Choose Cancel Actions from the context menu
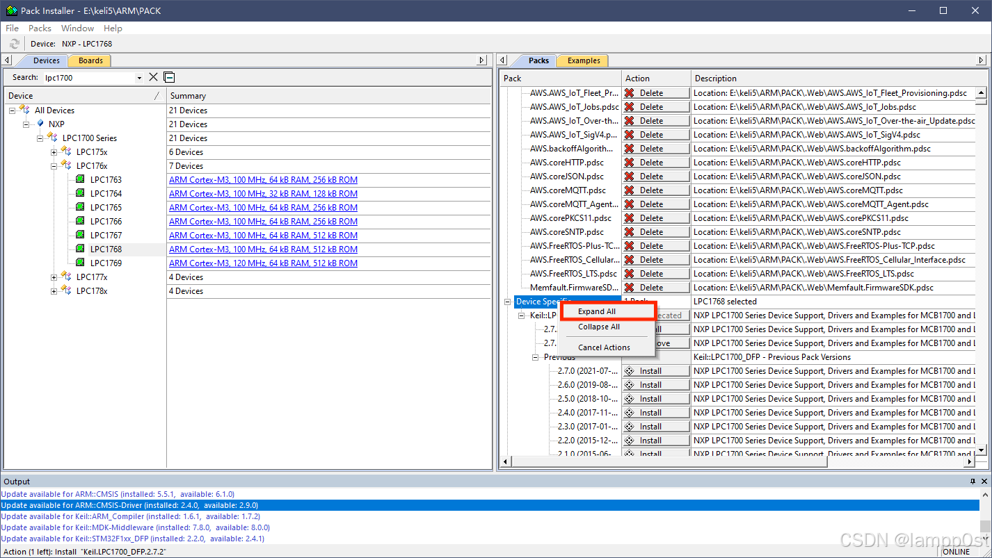Viewport: 992px width, 558px height. (x=607, y=347)
